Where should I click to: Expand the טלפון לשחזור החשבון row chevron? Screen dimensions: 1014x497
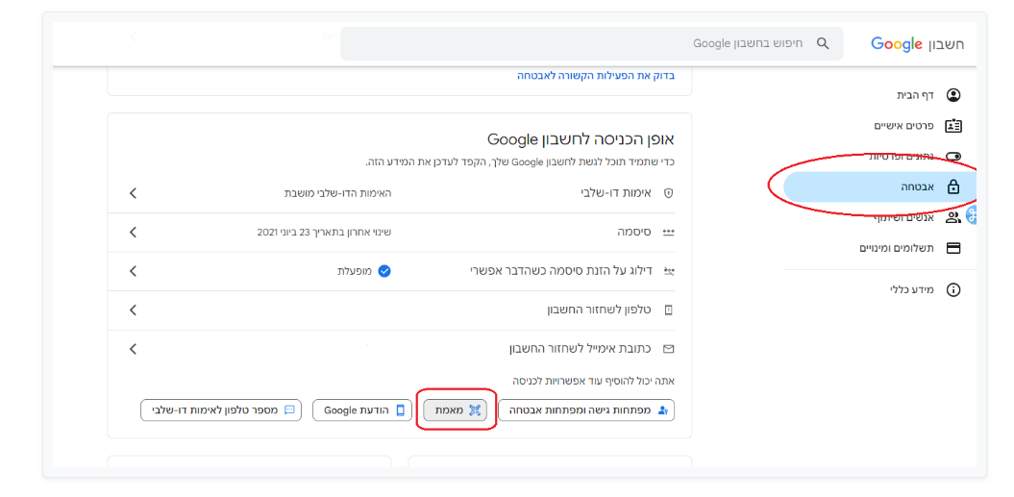pos(133,310)
